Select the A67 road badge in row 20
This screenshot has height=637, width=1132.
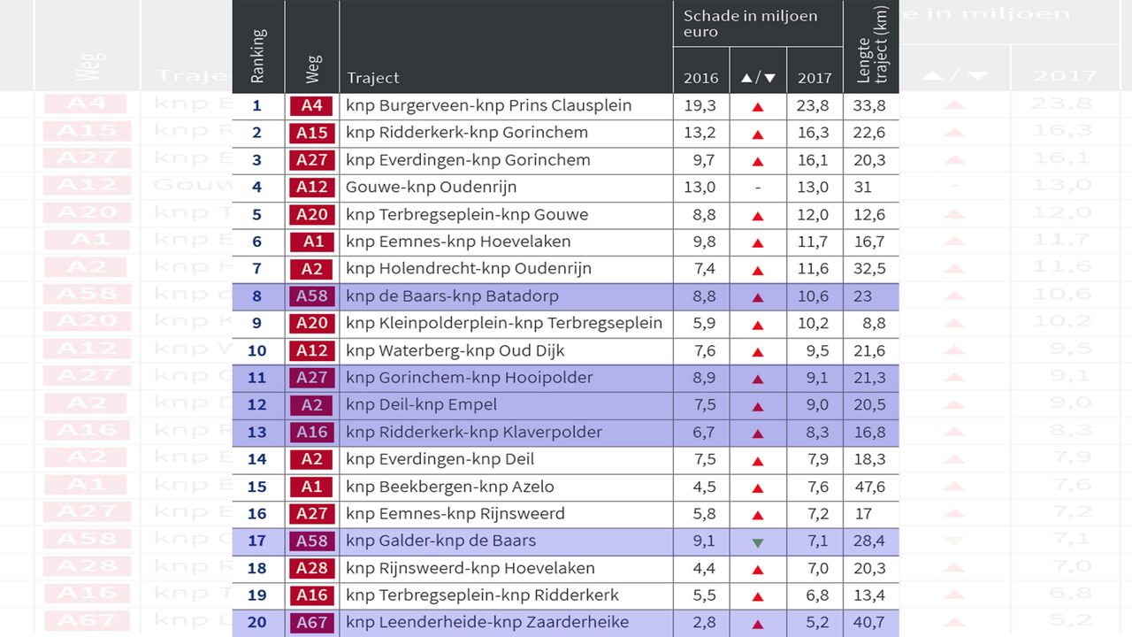[x=311, y=623]
